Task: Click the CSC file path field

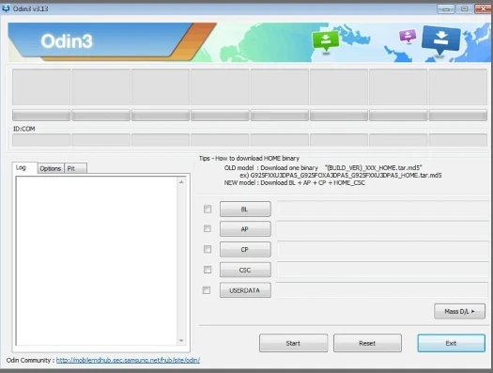Action: point(382,270)
